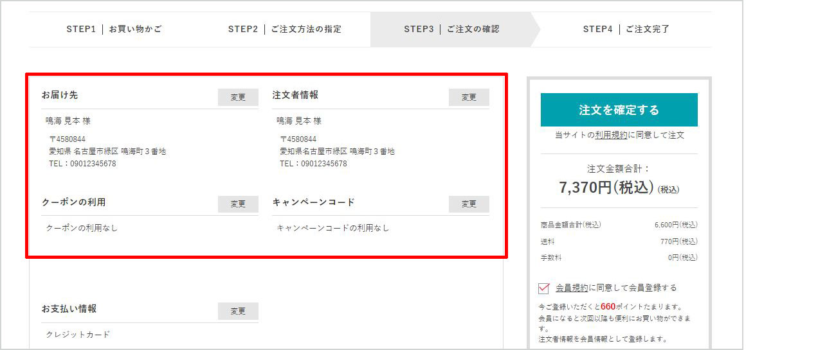Screen dimensions: 836x350
Task: Click the 注文者情報 section heading
Action: (x=295, y=95)
